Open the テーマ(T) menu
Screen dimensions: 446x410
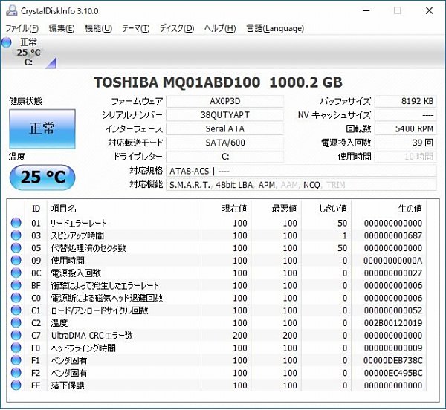(136, 28)
